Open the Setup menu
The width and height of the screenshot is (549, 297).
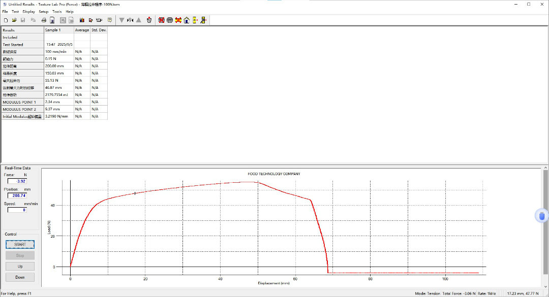[43, 12]
